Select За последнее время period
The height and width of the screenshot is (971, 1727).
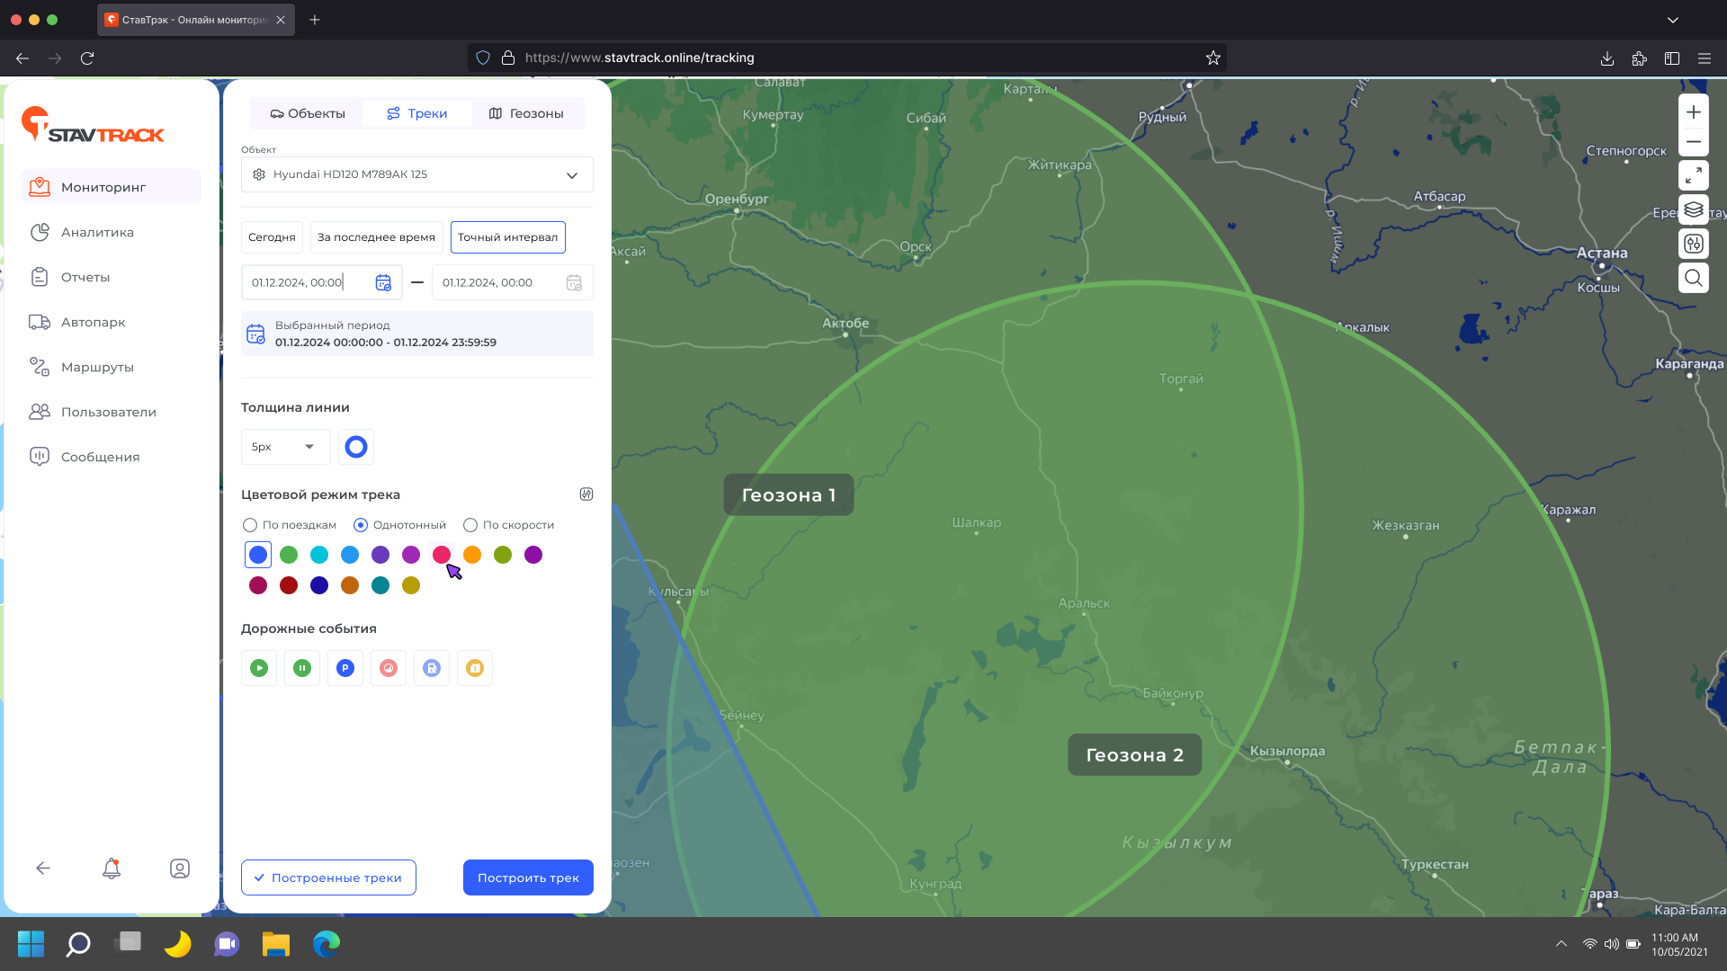coord(376,237)
